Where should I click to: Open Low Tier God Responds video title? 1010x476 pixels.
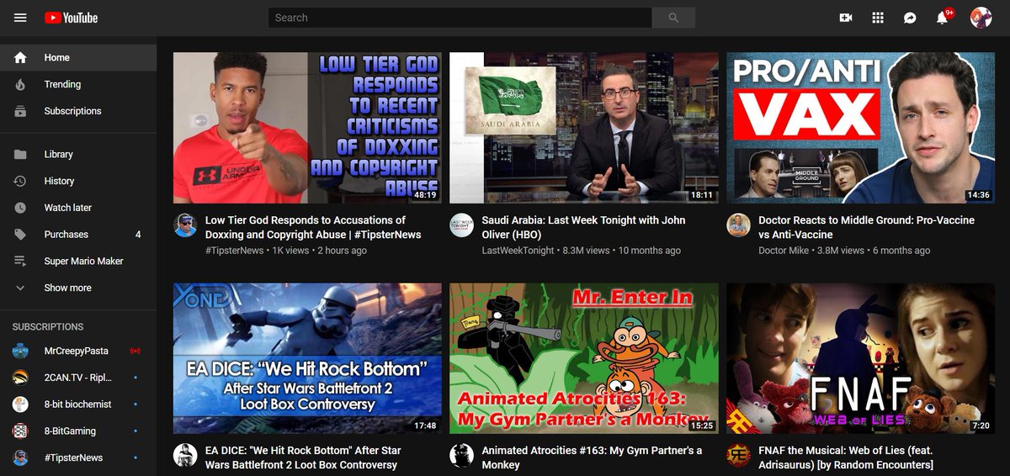point(313,227)
